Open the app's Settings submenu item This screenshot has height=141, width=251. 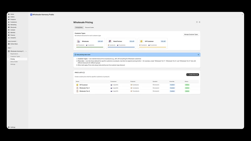pyautogui.click(x=13, y=64)
